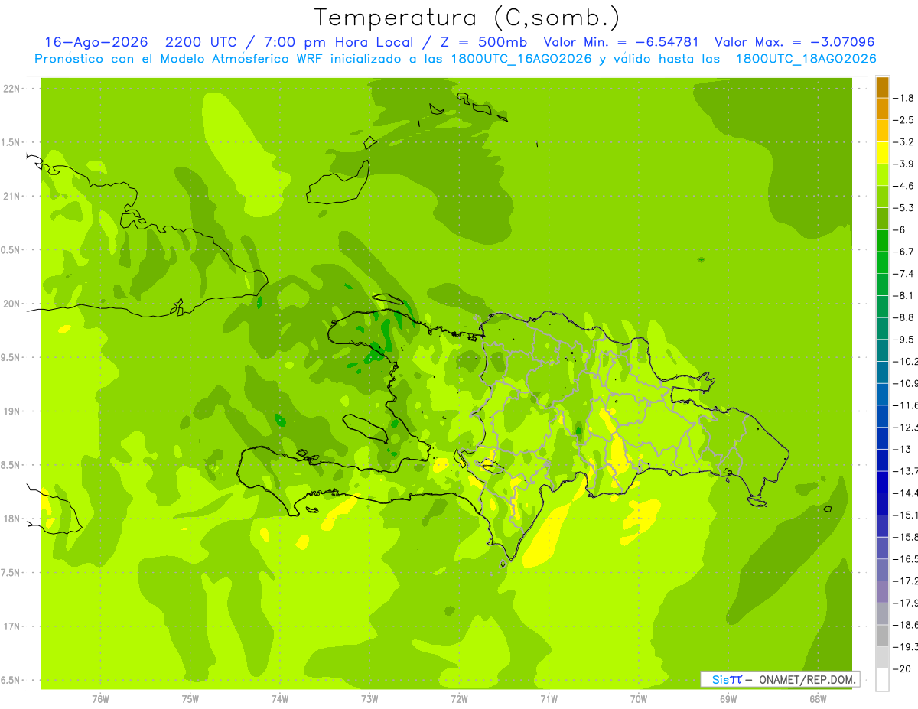Click the "20N" latitude label
Image resolution: width=918 pixels, height=709 pixels.
11,304
